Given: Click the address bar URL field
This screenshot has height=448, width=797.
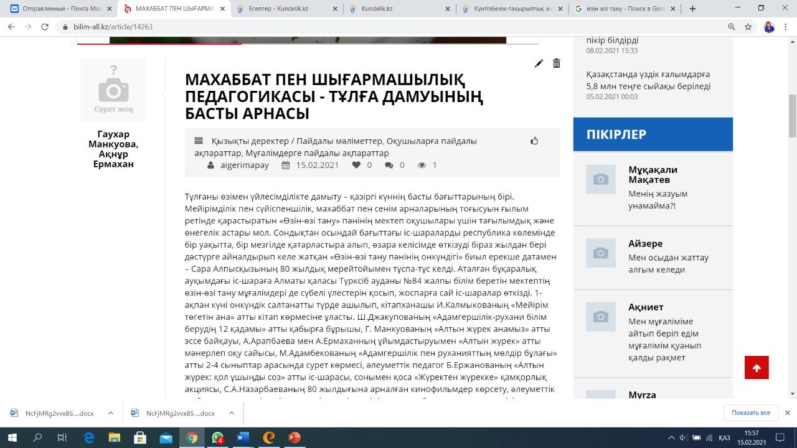Looking at the screenshot, I should (374, 27).
